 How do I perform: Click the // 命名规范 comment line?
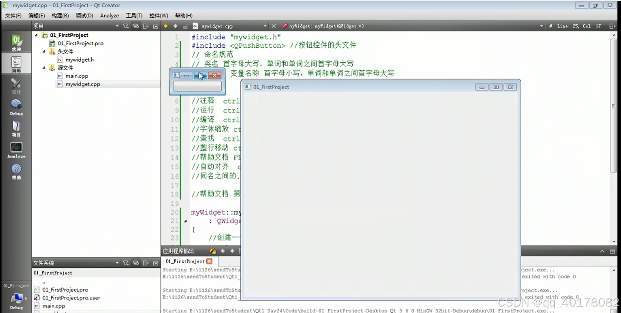[x=212, y=54]
